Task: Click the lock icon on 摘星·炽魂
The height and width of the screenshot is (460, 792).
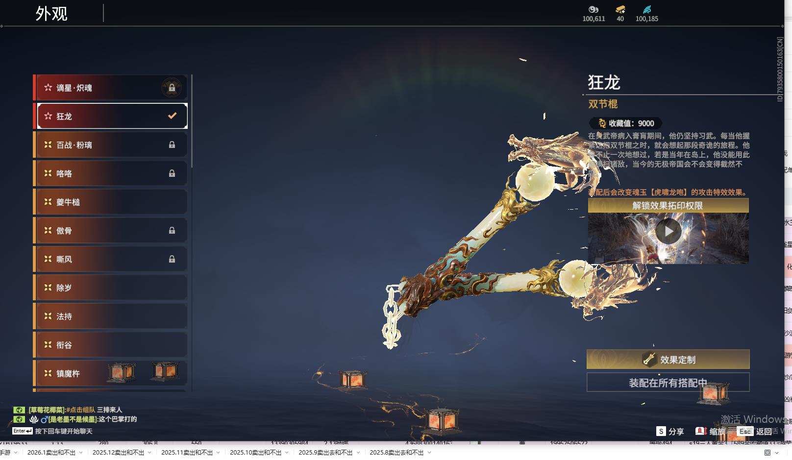Action: pos(172,88)
